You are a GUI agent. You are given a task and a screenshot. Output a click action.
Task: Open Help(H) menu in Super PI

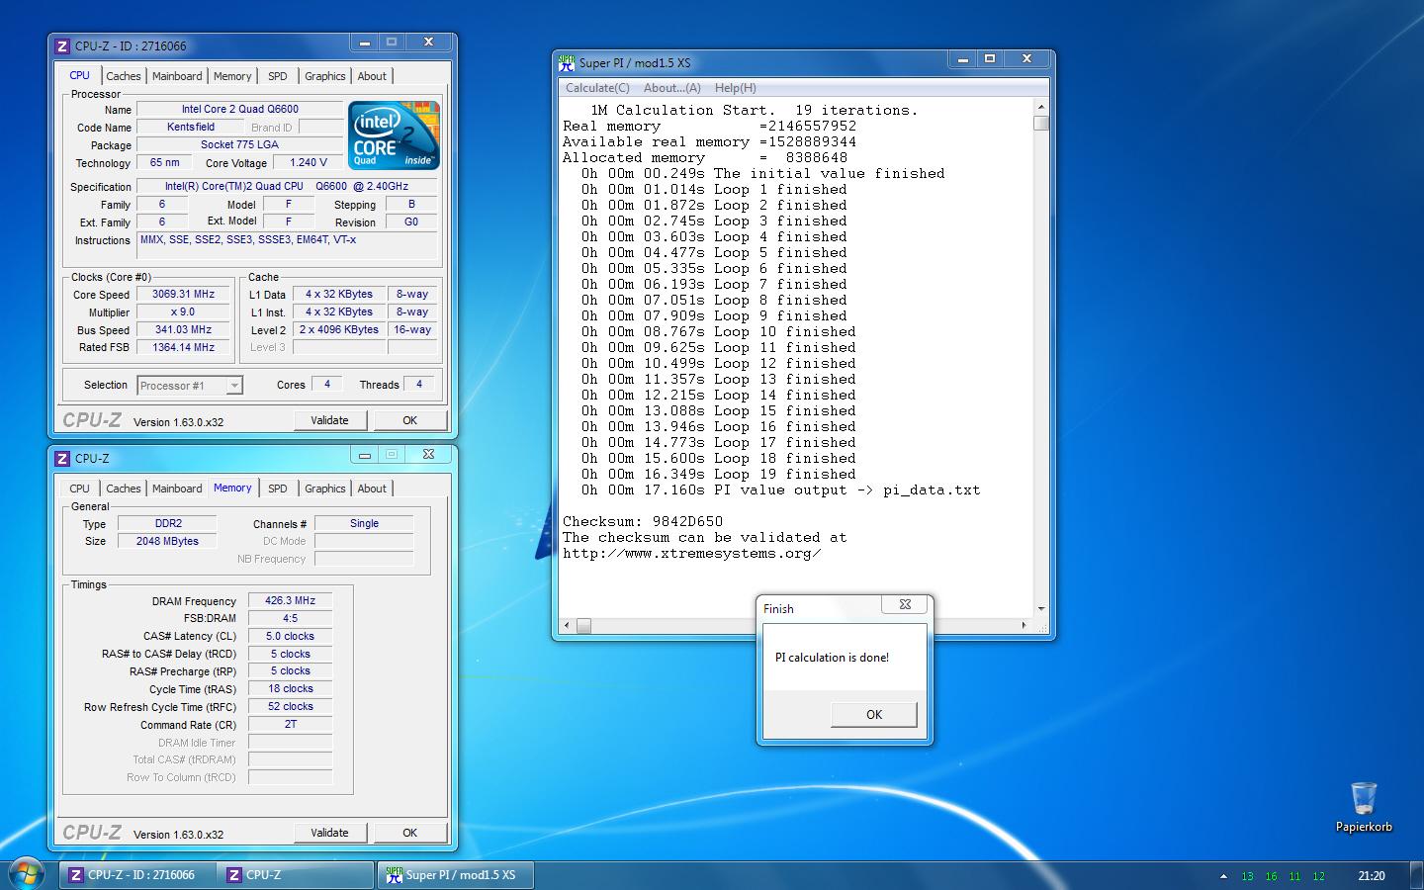[x=735, y=88]
